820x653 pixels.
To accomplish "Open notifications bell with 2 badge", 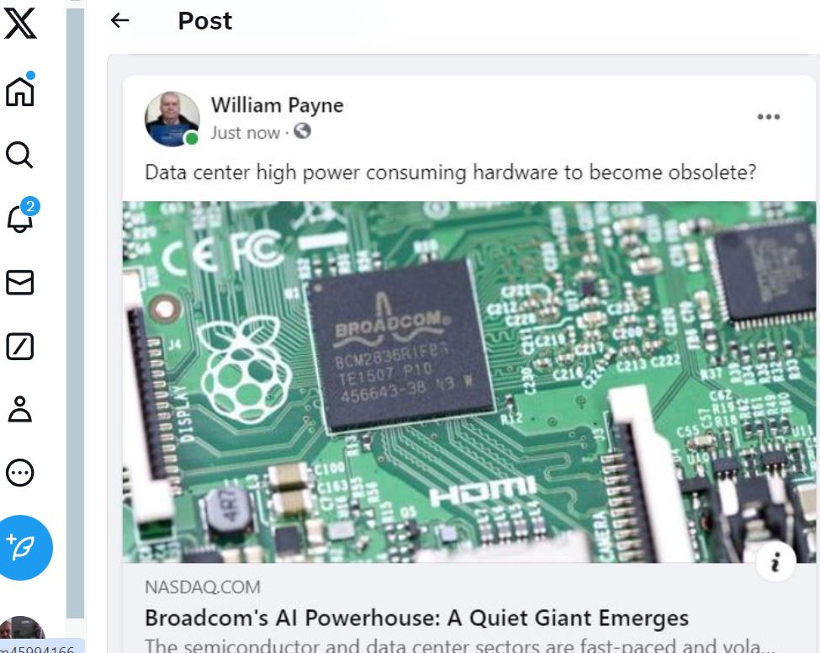I will pyautogui.click(x=21, y=216).
